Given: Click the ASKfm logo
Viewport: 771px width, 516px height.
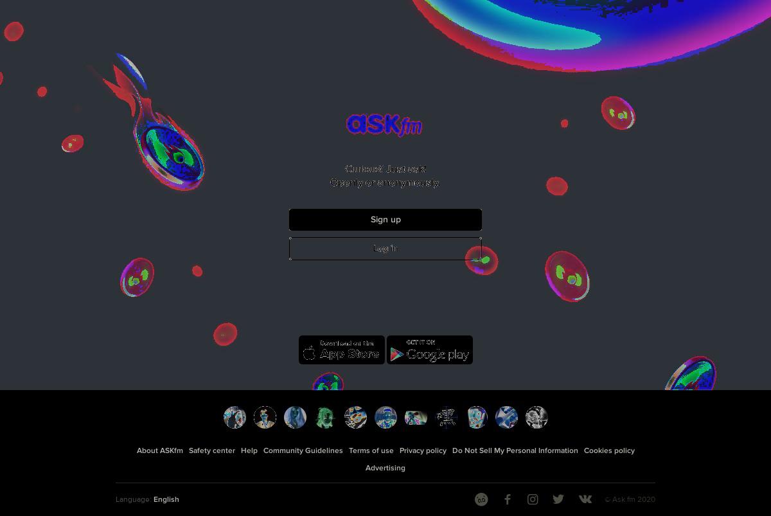Looking at the screenshot, I should [384, 125].
